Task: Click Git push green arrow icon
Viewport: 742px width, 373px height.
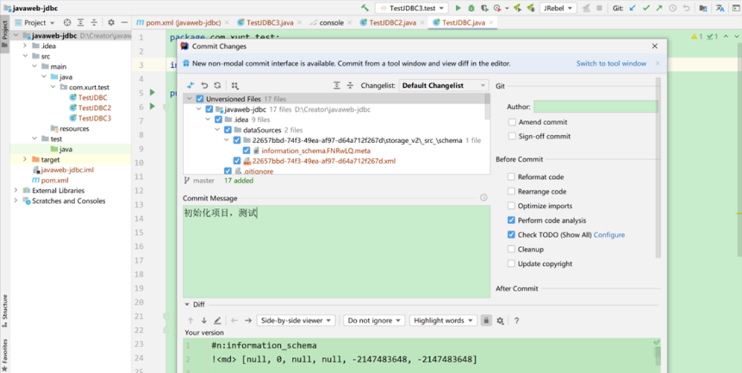Action: tap(659, 8)
